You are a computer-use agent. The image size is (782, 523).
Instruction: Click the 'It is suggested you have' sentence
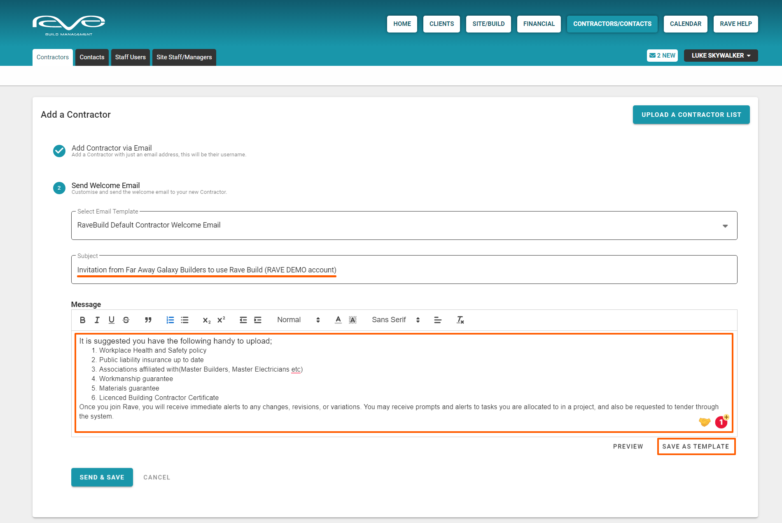pos(176,341)
